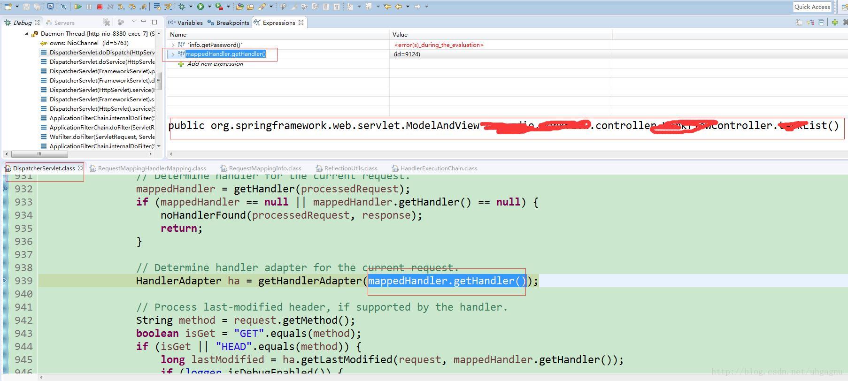Open the Debug view menu triangle
The height and width of the screenshot is (381, 848).
[x=134, y=21]
